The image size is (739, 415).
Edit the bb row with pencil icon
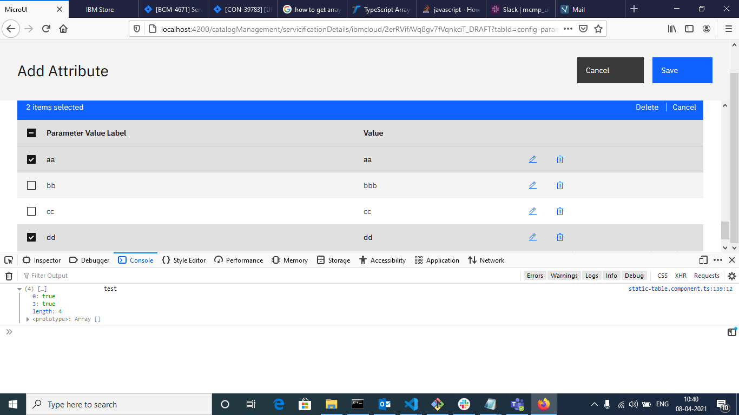533,185
